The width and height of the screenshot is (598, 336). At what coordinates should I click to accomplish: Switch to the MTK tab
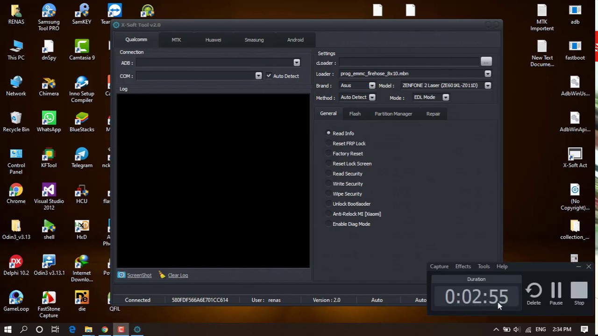pyautogui.click(x=176, y=40)
